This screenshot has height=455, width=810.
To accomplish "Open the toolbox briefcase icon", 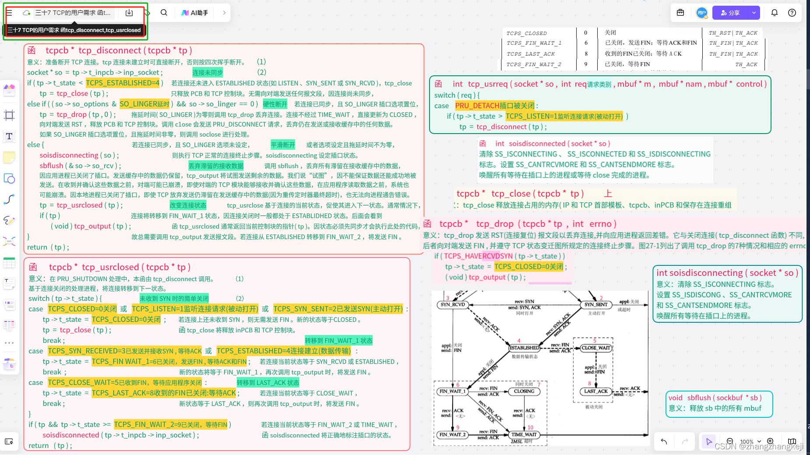I will tap(680, 13).
